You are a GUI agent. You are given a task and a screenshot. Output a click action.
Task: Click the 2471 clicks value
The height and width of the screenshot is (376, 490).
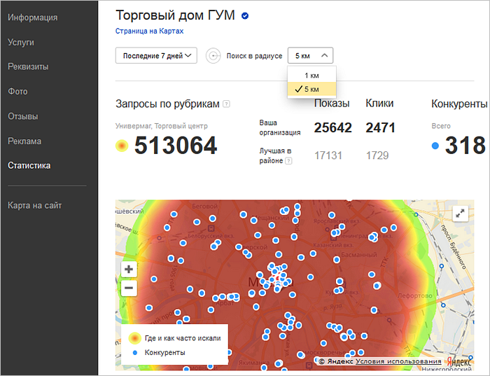380,127
